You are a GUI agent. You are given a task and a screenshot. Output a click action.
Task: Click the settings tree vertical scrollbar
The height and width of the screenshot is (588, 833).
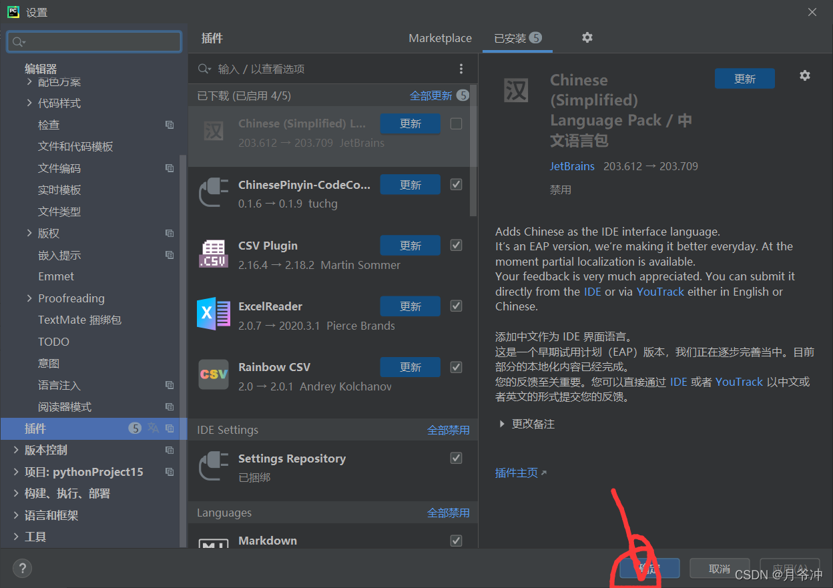coord(183,352)
